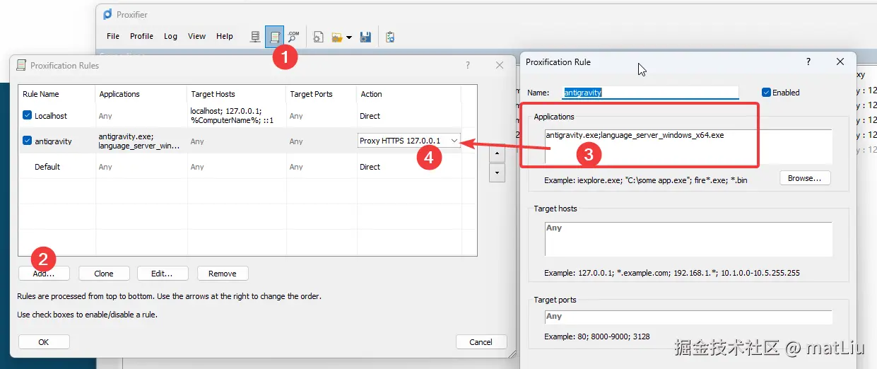The width and height of the screenshot is (877, 369).
Task: Open the Help menu
Action: point(225,36)
